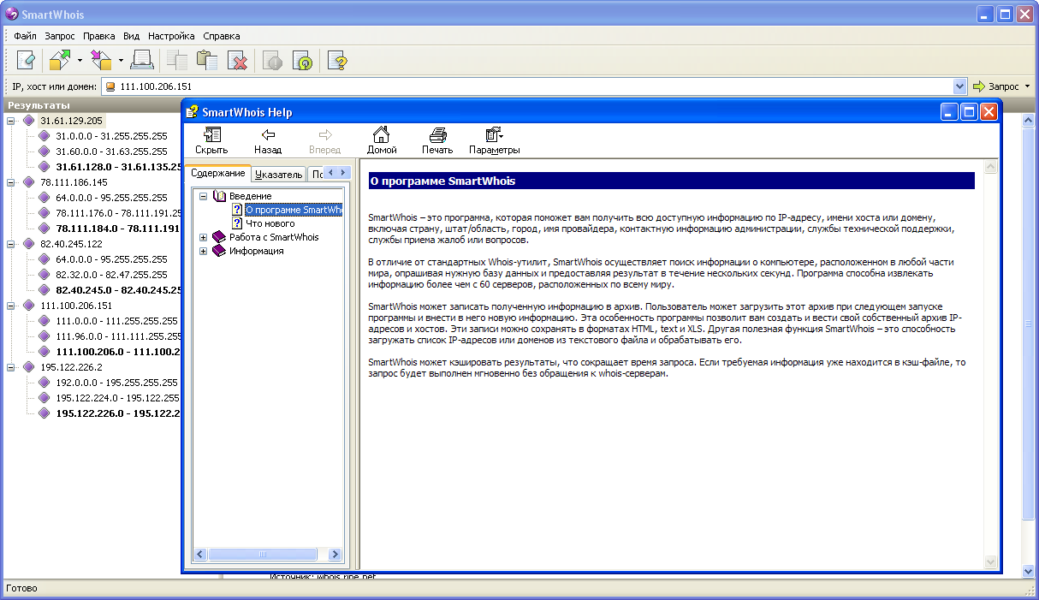Open the Справка menu

click(x=222, y=36)
